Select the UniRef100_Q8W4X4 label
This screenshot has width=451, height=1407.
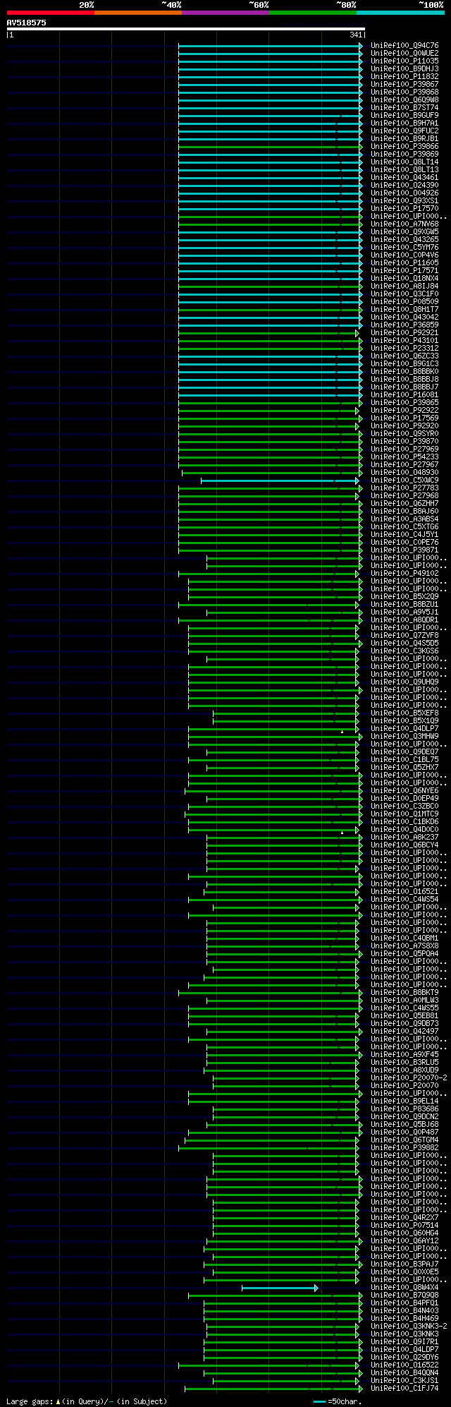404,1288
